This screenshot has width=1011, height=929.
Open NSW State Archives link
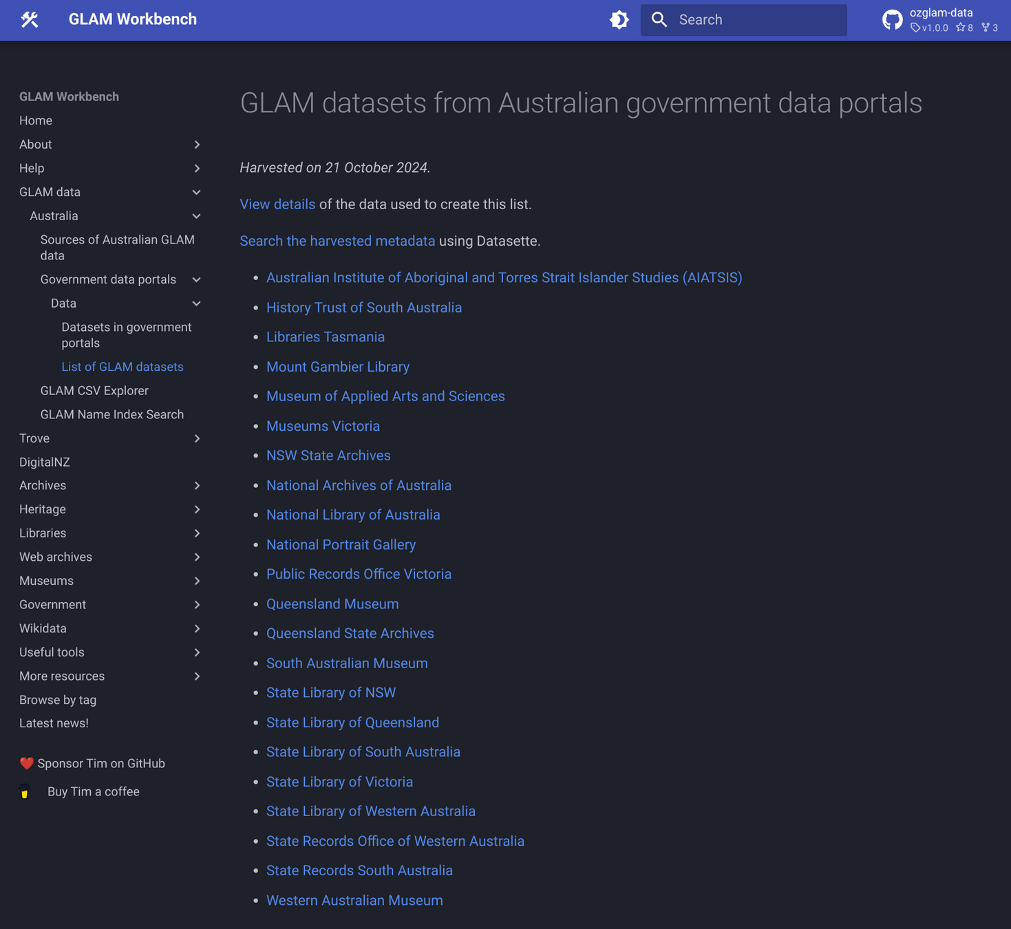(328, 456)
